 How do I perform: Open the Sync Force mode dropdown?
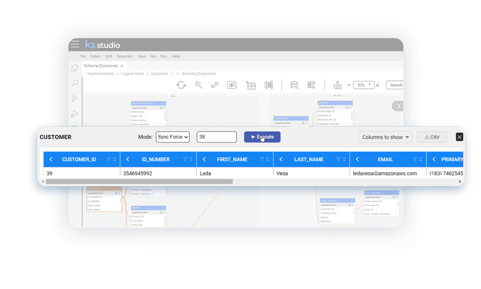(172, 137)
